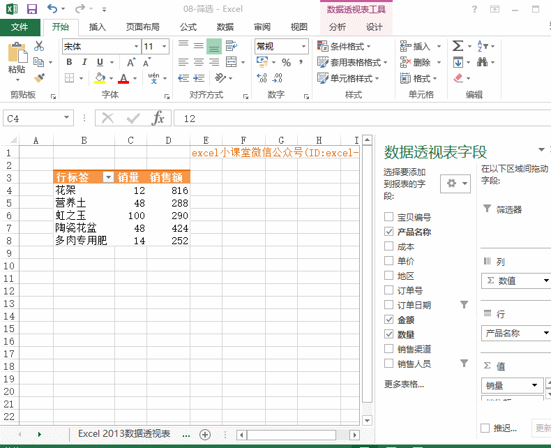551x448 pixels.
Task: Click the AutoSum sigma icon
Action: (458, 46)
